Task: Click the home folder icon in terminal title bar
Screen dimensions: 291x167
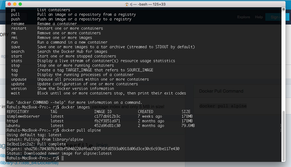Action: (127, 4)
